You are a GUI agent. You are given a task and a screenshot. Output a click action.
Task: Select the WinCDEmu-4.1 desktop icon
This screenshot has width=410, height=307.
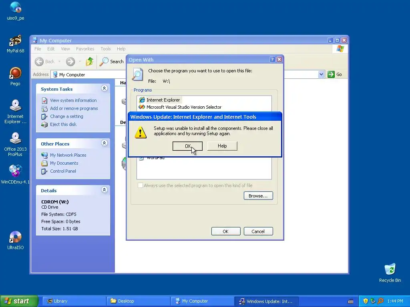click(16, 174)
